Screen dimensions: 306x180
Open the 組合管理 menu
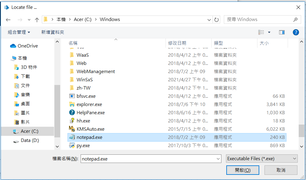click(x=19, y=32)
